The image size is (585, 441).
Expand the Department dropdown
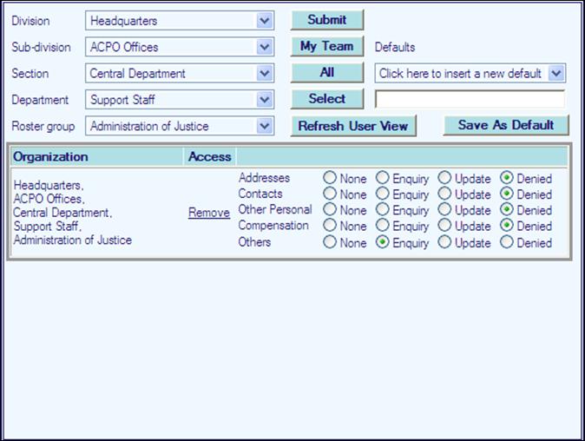point(265,100)
